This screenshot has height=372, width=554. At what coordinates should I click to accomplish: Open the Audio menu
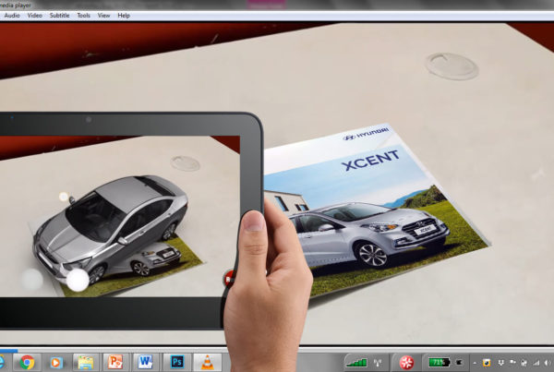(x=12, y=16)
